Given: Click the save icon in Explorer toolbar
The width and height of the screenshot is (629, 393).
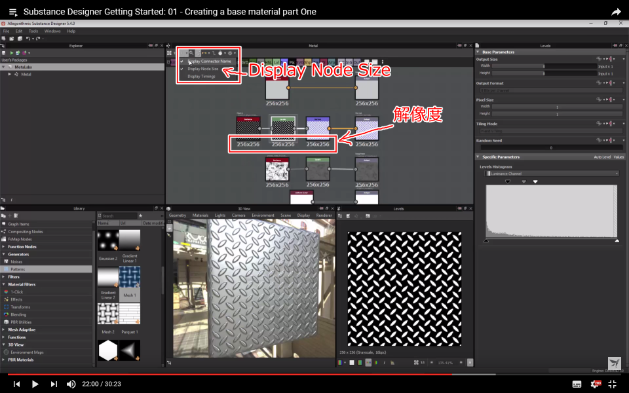Looking at the screenshot, I should pyautogui.click(x=4, y=52).
